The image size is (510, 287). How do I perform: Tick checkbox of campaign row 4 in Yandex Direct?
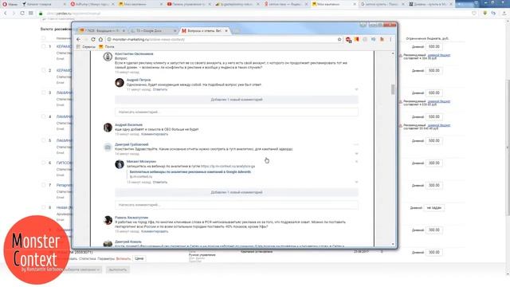tap(44, 116)
